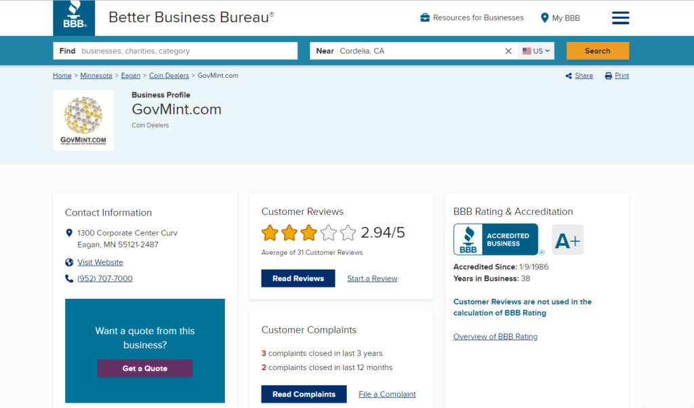The height and width of the screenshot is (408, 694).
Task: Go to Eagan breadcrumb
Action: pos(131,76)
